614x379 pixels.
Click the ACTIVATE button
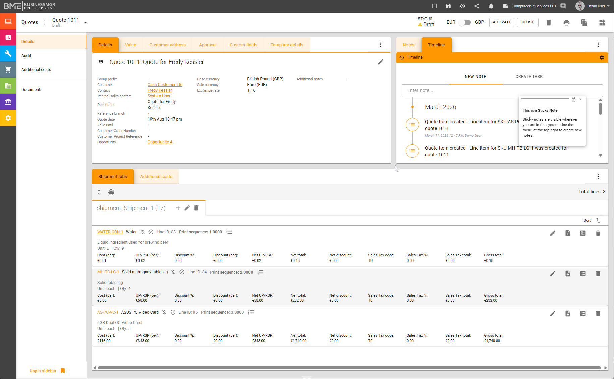[x=502, y=22]
